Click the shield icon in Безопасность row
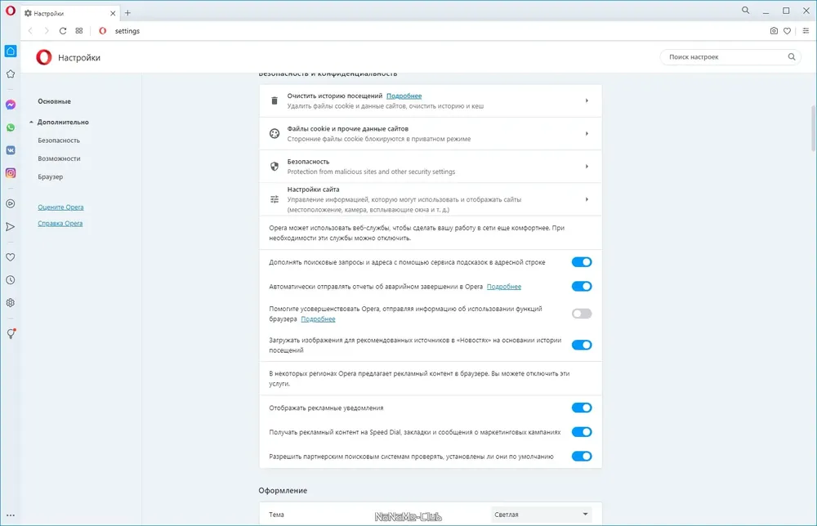Image resolution: width=817 pixels, height=526 pixels. 274,166
